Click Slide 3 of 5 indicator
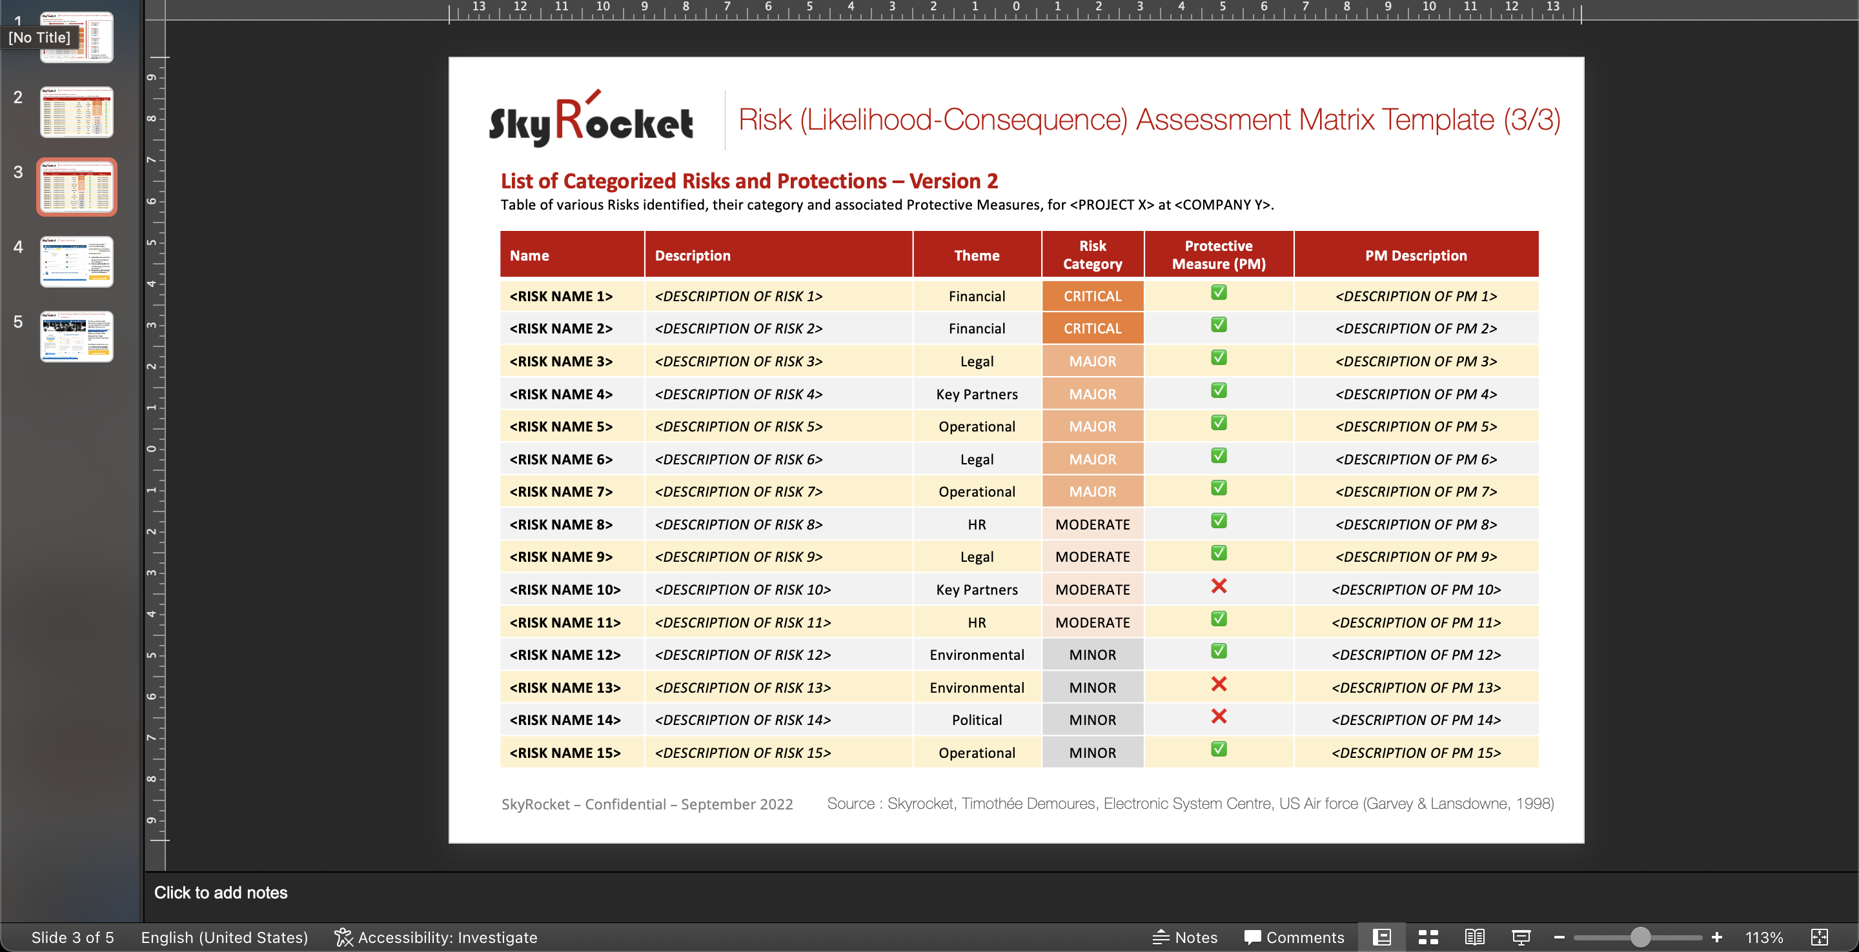This screenshot has width=1859, height=952. [x=72, y=937]
